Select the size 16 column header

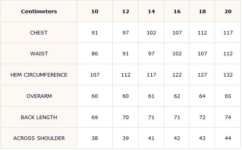click(177, 11)
